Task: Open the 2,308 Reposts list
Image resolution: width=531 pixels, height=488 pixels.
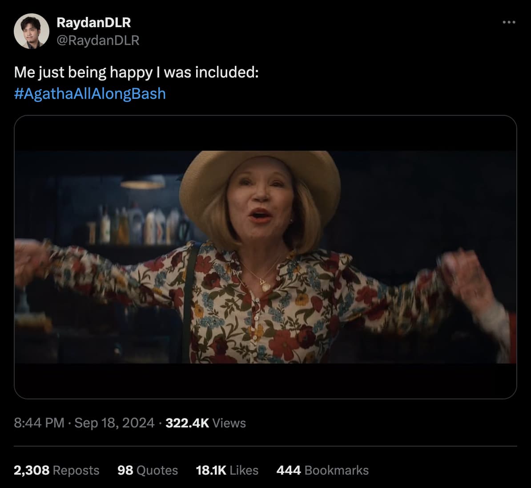Action: point(56,470)
